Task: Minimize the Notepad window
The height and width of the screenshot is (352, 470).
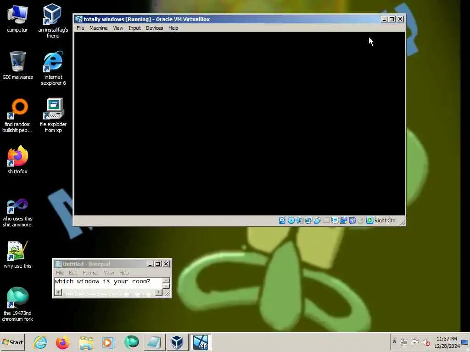Action: [x=150, y=264]
